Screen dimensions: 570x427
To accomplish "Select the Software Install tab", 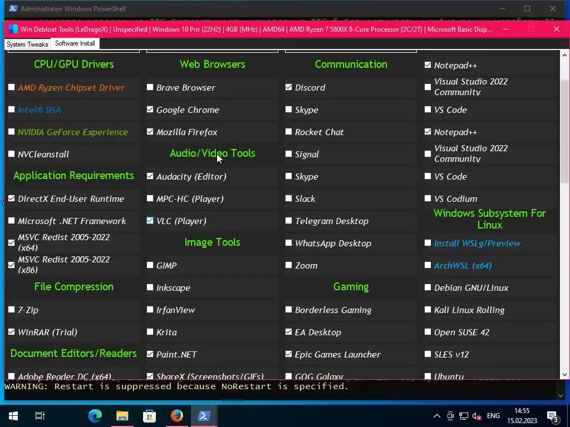I will 75,43.
